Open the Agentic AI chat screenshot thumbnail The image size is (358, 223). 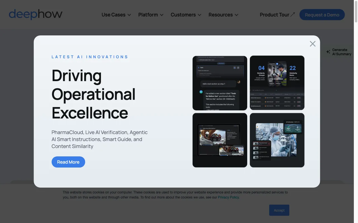220,83
